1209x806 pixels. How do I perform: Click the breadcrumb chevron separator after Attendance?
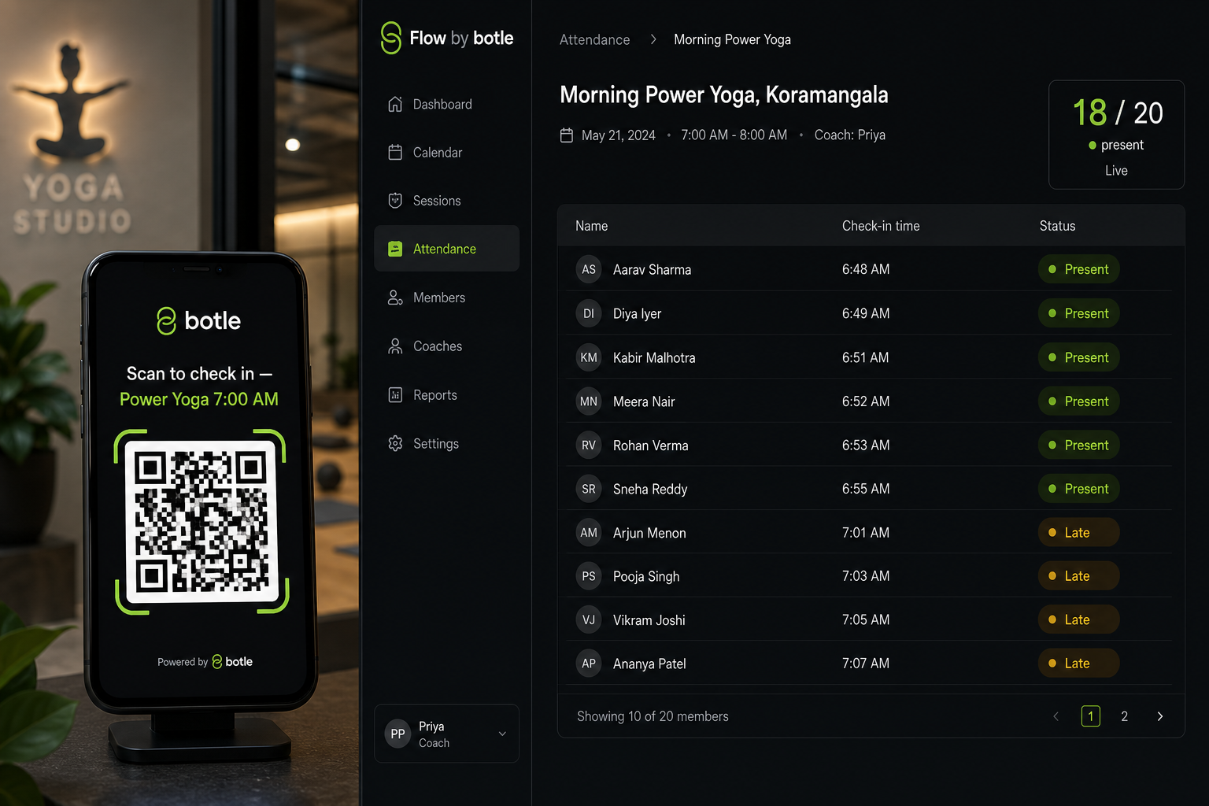(x=653, y=39)
